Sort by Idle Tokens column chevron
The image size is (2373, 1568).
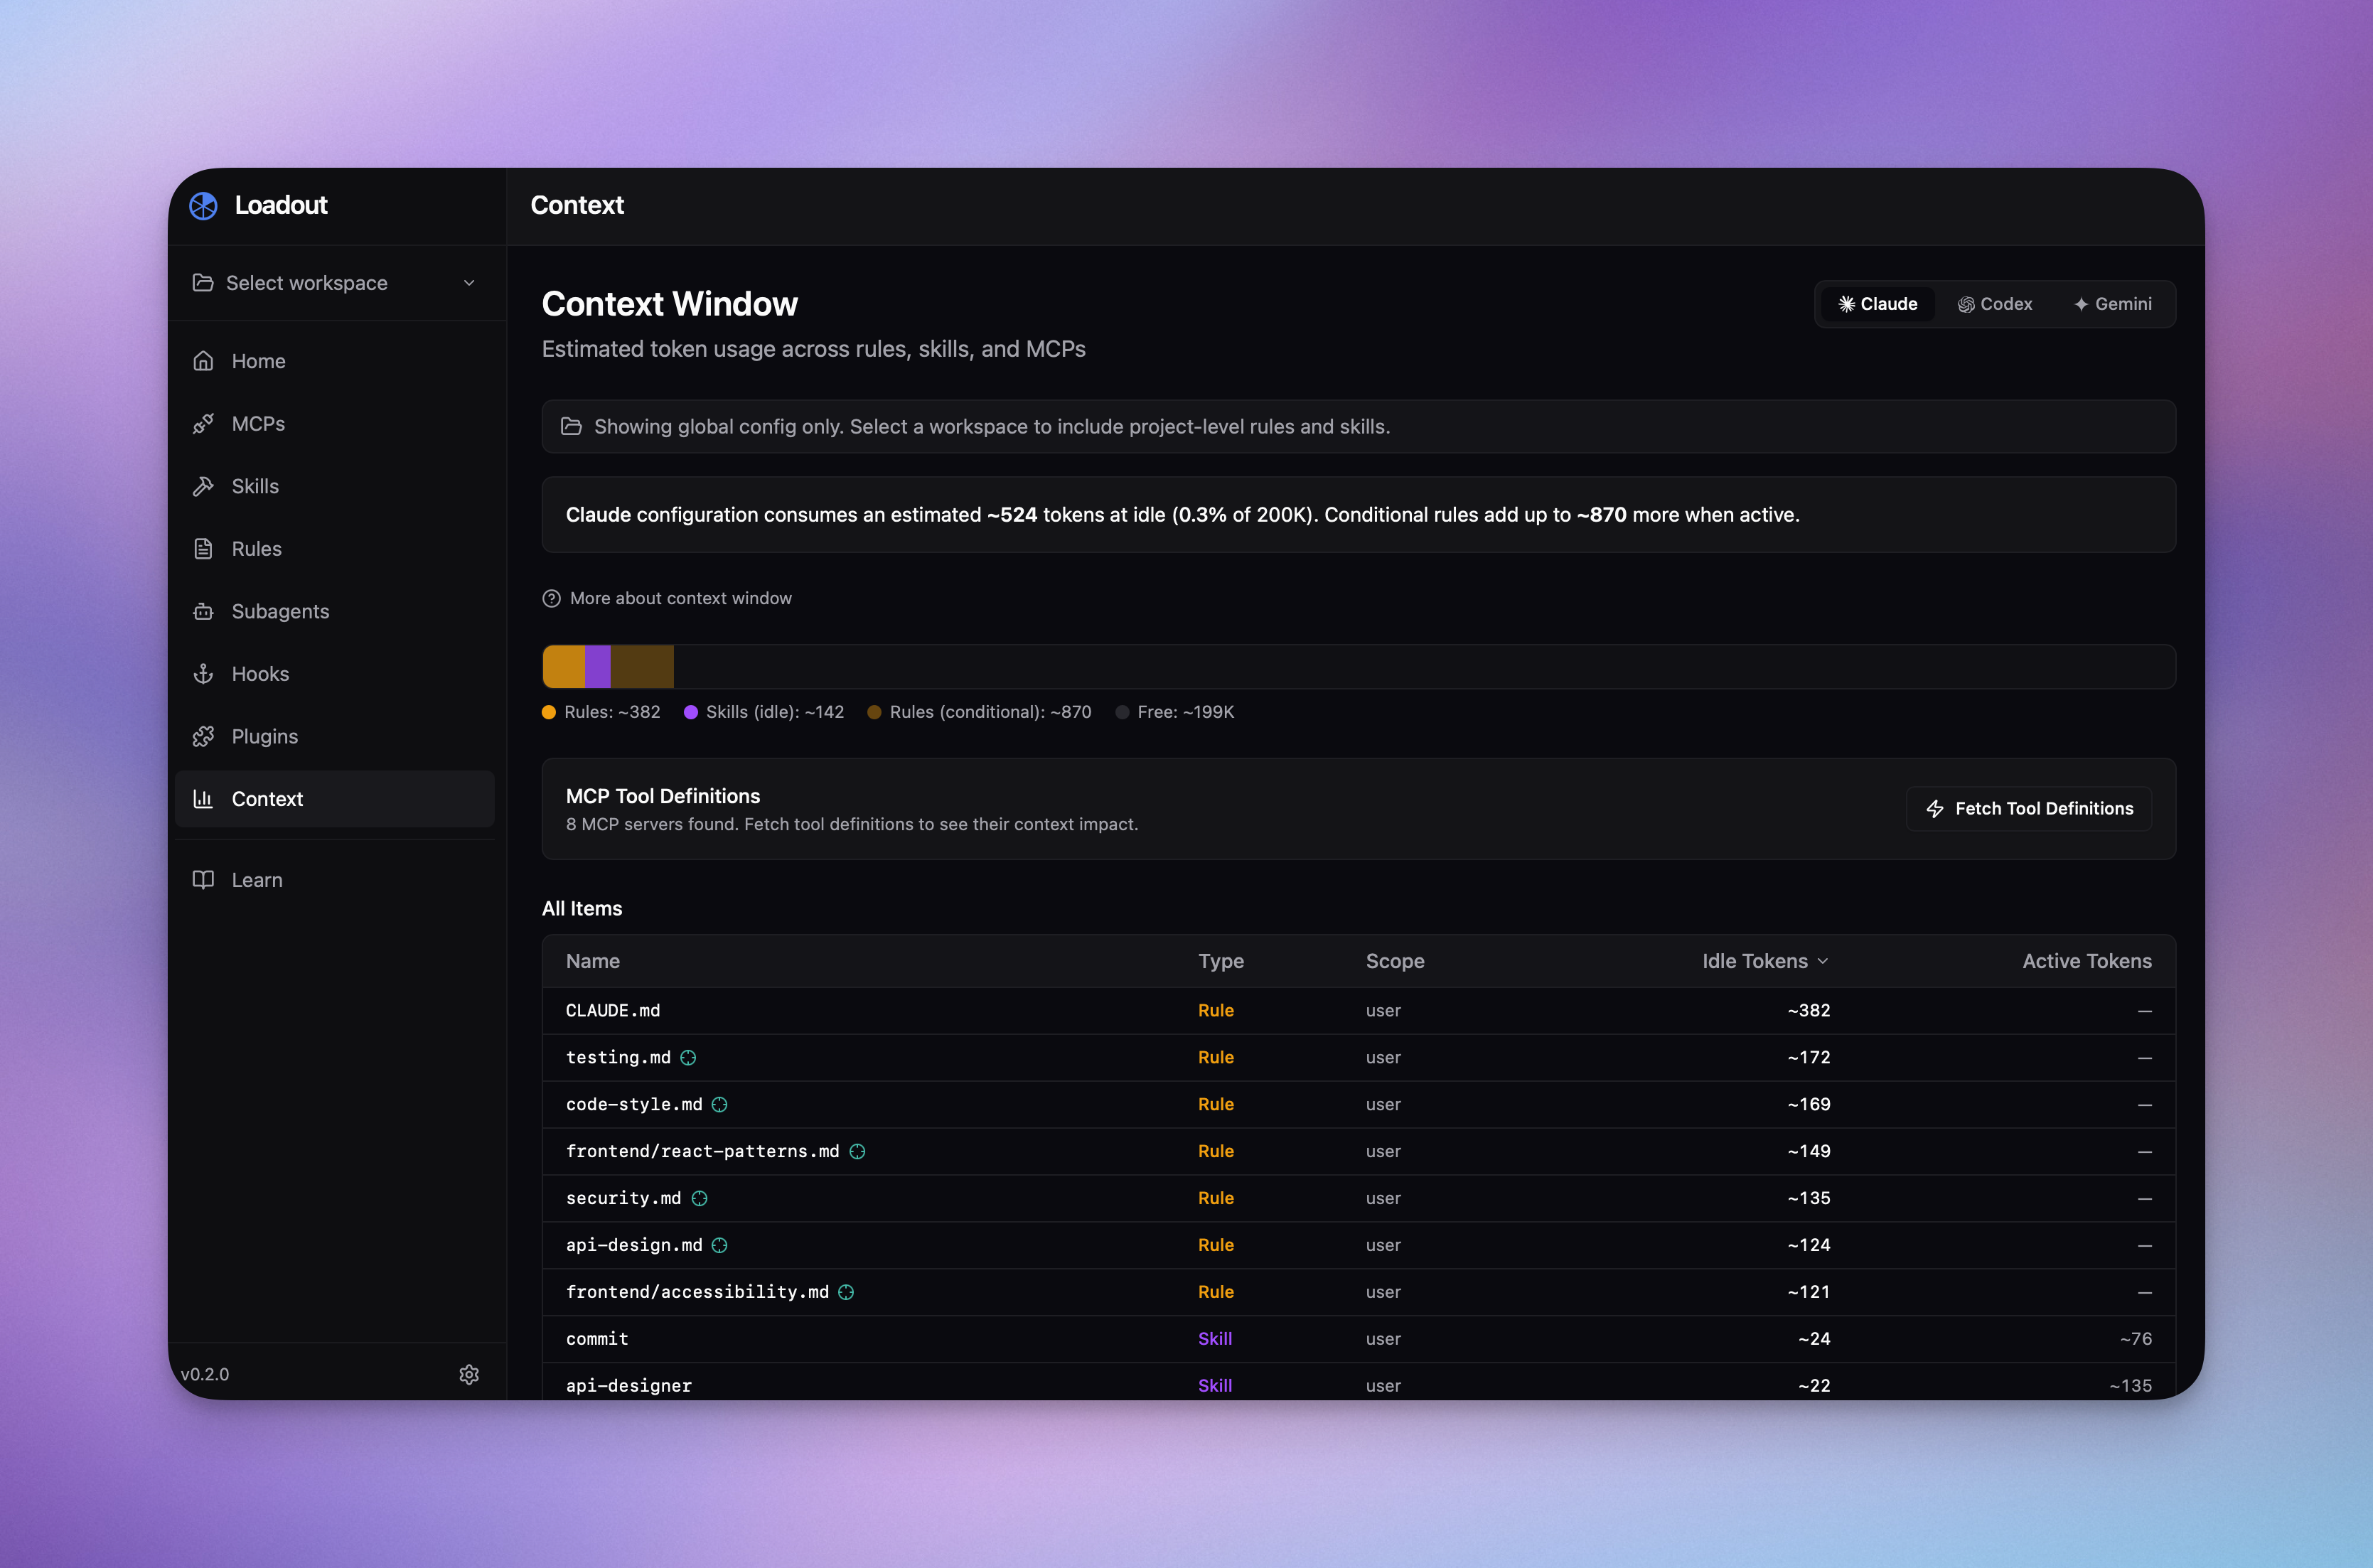tap(1822, 961)
